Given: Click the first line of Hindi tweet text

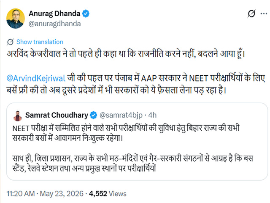Looking at the screenshot, I should pyautogui.click(x=126, y=54).
